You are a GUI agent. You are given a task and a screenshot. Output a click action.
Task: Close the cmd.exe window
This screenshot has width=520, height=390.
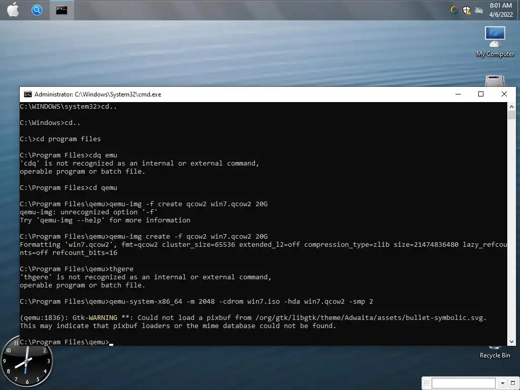click(504, 94)
